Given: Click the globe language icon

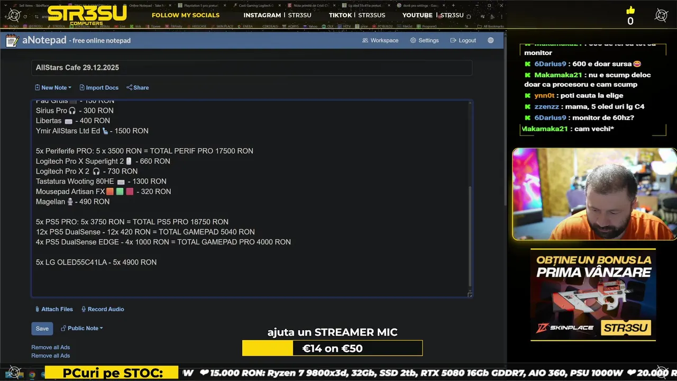Looking at the screenshot, I should [x=491, y=40].
